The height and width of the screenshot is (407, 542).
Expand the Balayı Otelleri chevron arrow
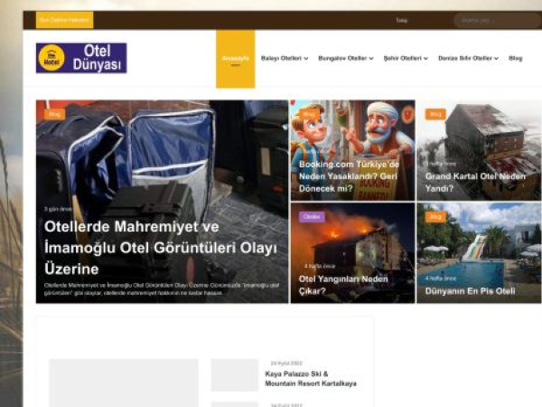point(306,59)
